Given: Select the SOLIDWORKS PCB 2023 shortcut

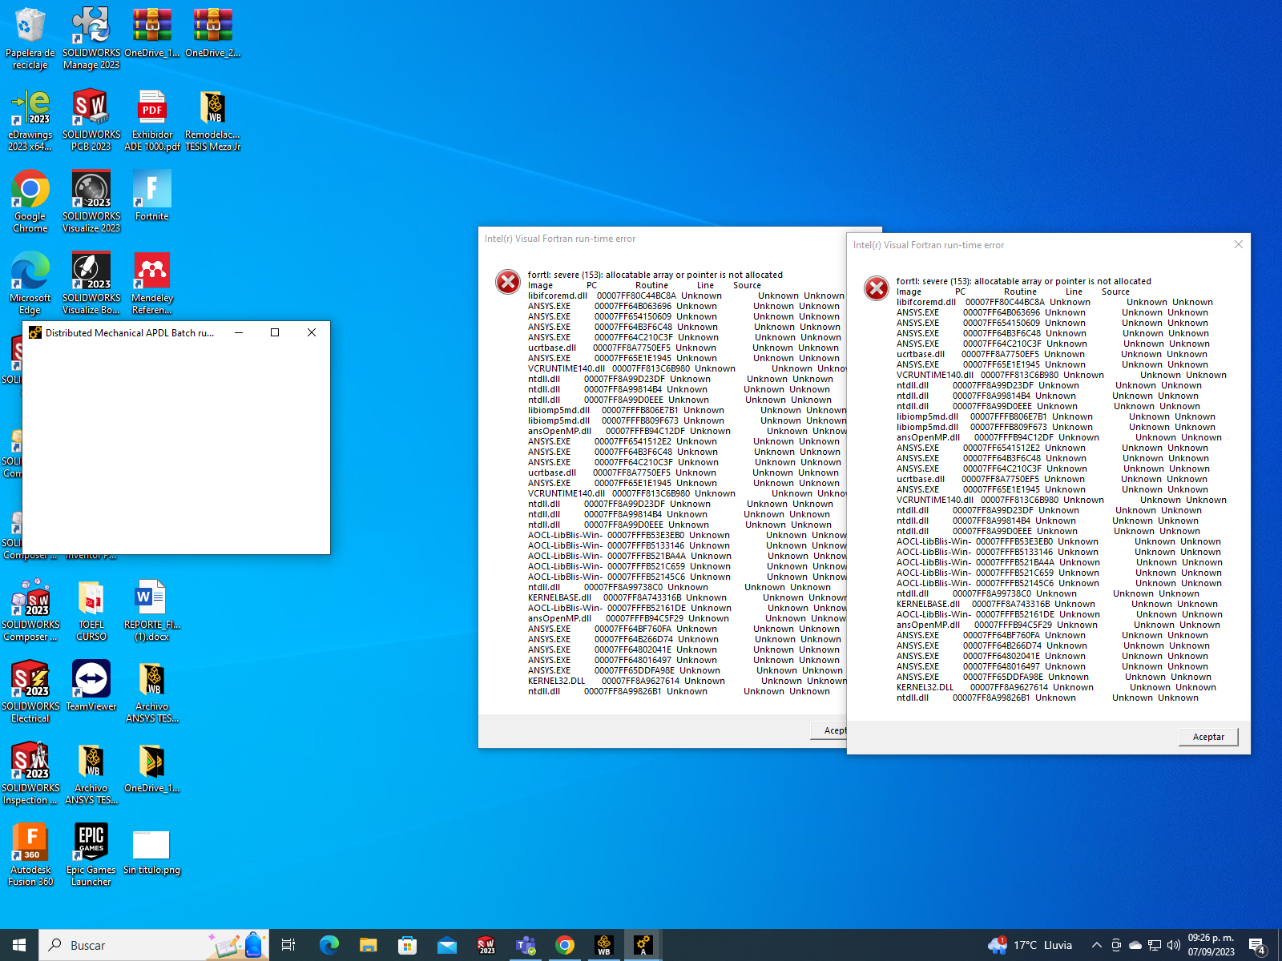Looking at the screenshot, I should pos(91,119).
